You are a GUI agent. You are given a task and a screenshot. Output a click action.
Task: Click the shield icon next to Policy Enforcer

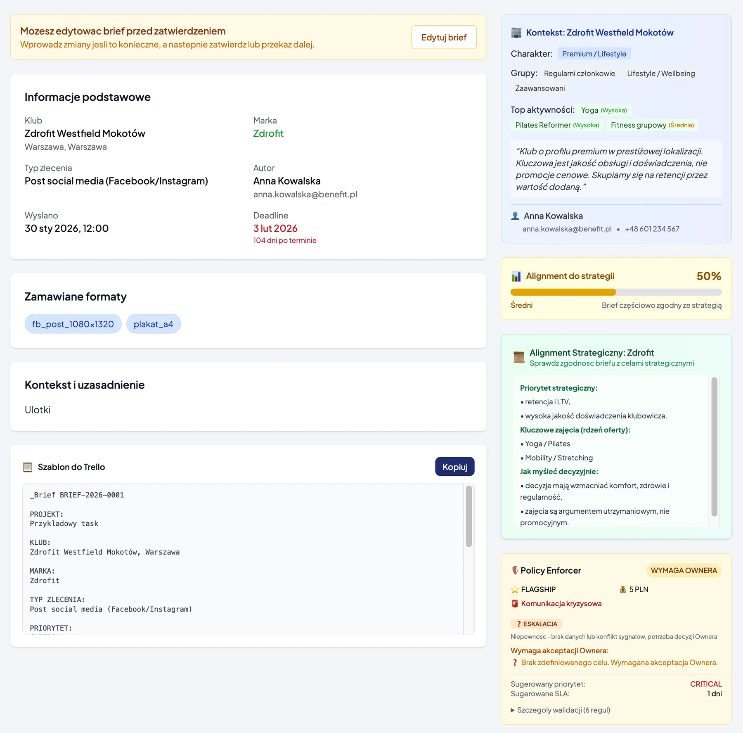[515, 570]
